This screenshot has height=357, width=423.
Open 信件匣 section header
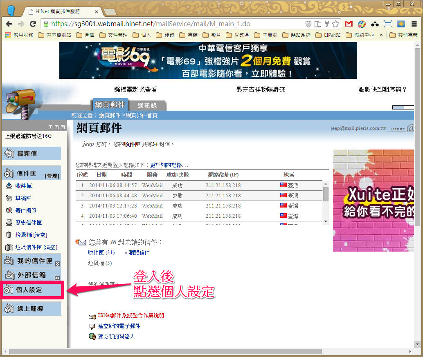tap(27, 173)
